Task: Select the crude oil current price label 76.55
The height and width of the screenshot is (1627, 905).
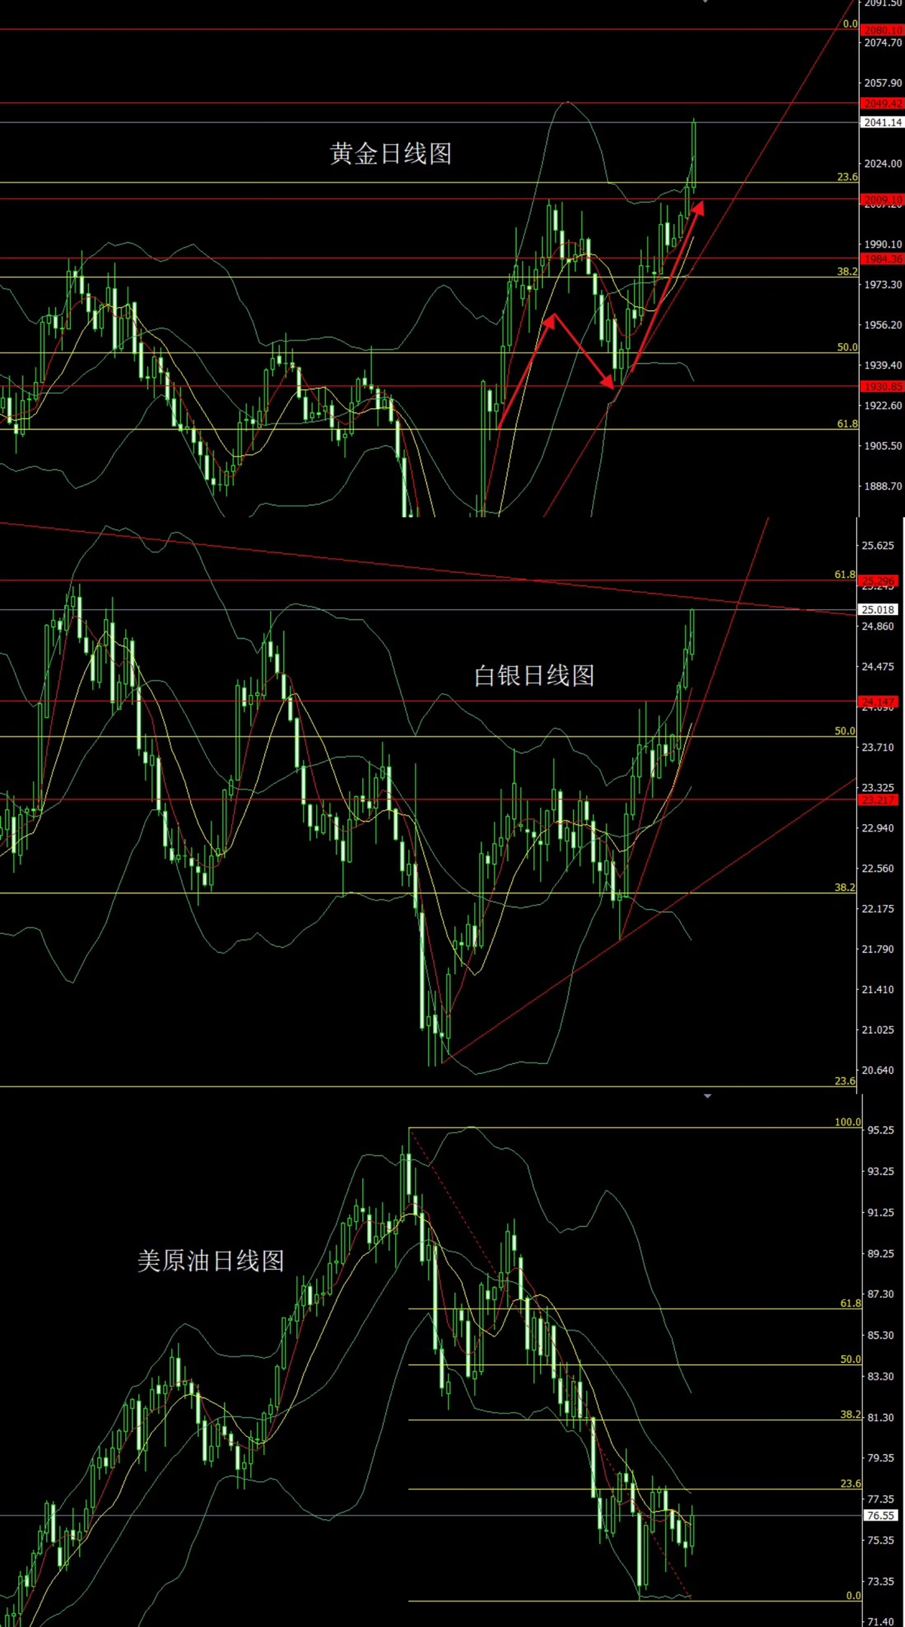Action: click(879, 1515)
